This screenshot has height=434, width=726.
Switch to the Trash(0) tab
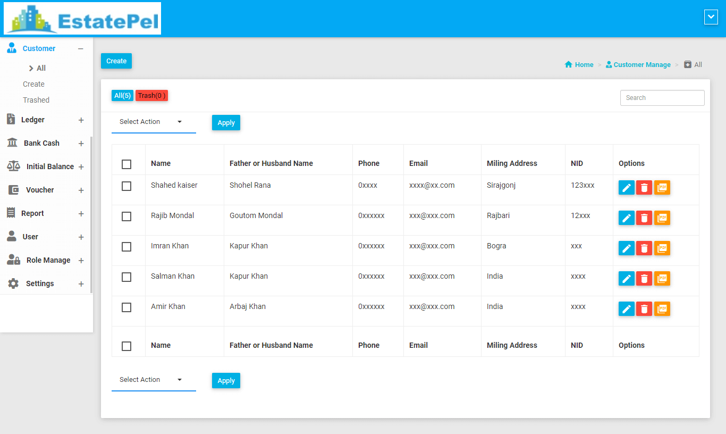(x=151, y=96)
